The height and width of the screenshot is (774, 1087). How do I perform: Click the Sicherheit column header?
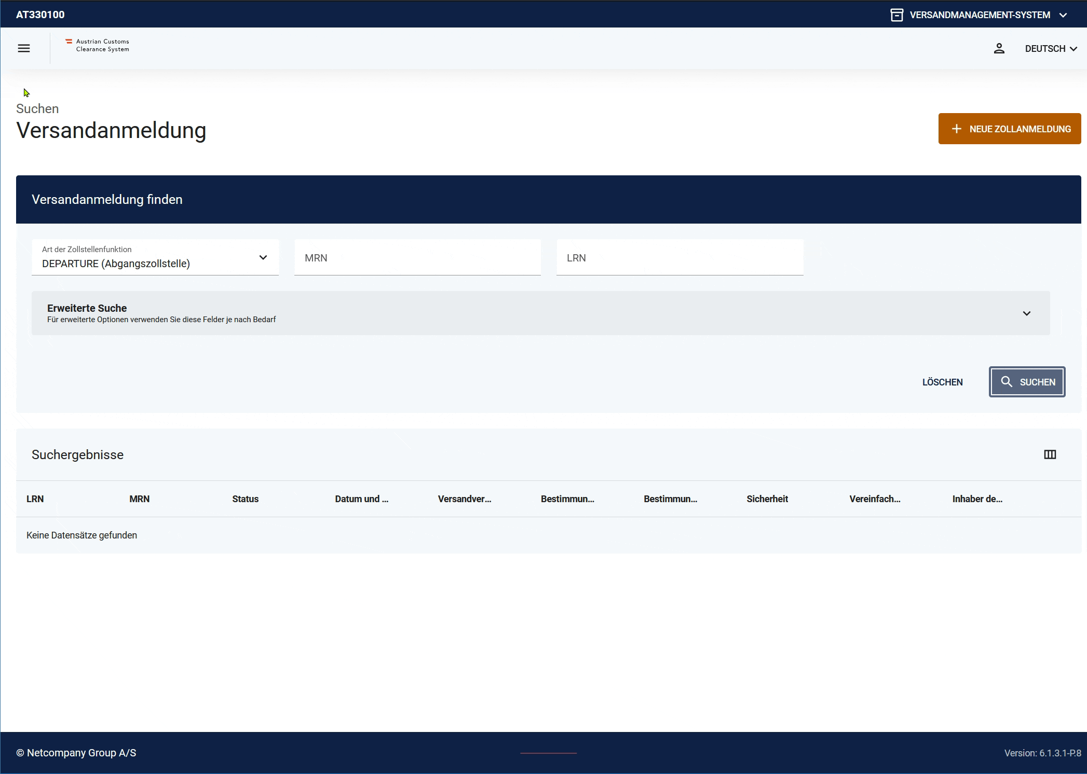click(767, 499)
